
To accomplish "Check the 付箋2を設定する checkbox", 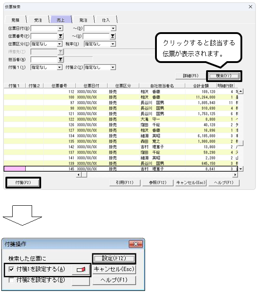I will (11, 280).
